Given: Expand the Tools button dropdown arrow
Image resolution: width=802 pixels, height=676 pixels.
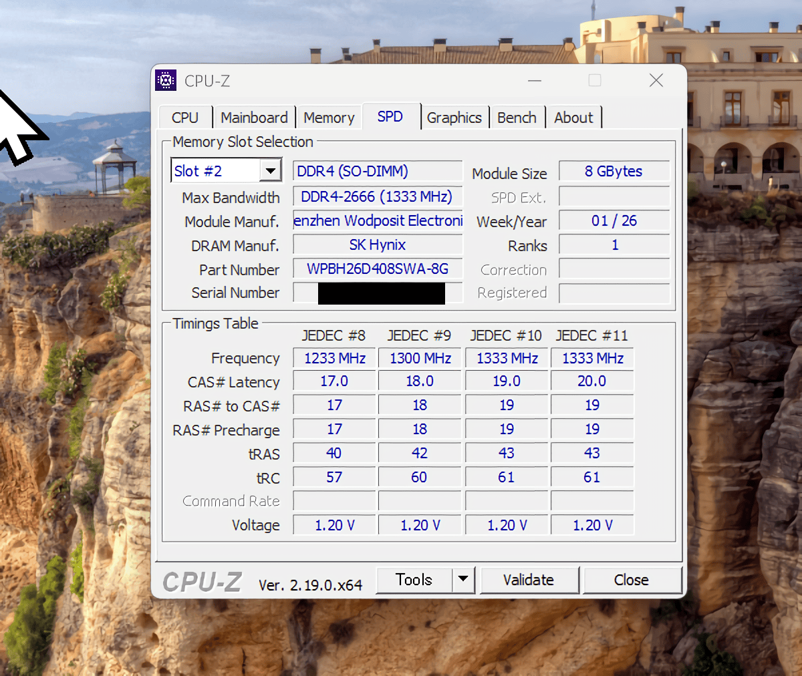Looking at the screenshot, I should pos(463,579).
